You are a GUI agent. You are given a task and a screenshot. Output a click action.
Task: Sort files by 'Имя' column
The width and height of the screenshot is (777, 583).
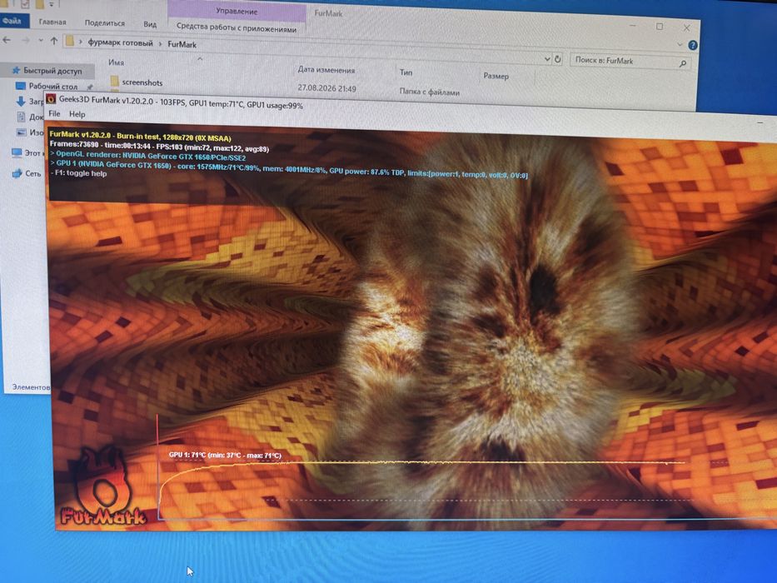[x=116, y=62]
